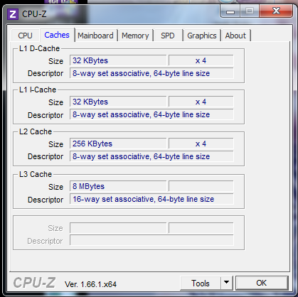Click the Ver. 1.66.1.x64 version text

pos(91,284)
